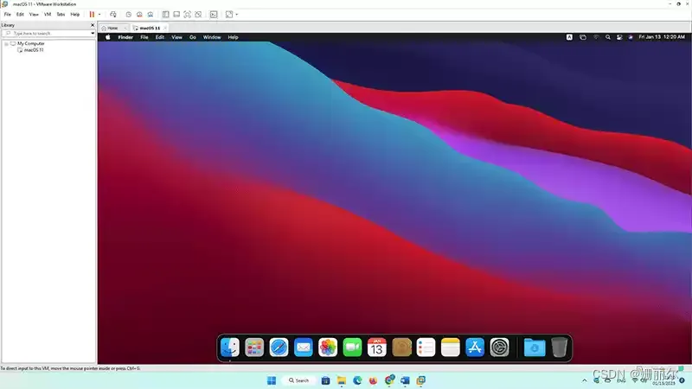Open the VM menu
692x389 pixels.
pyautogui.click(x=48, y=15)
